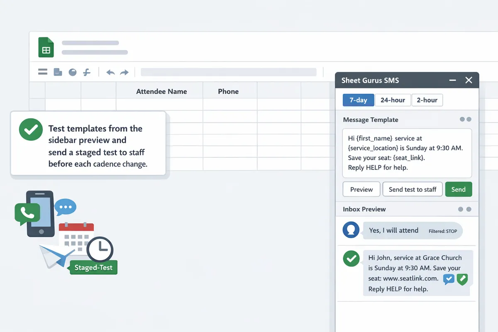498x332 pixels.
Task: Click the green phone call bubble icon
Action: pos(27,213)
